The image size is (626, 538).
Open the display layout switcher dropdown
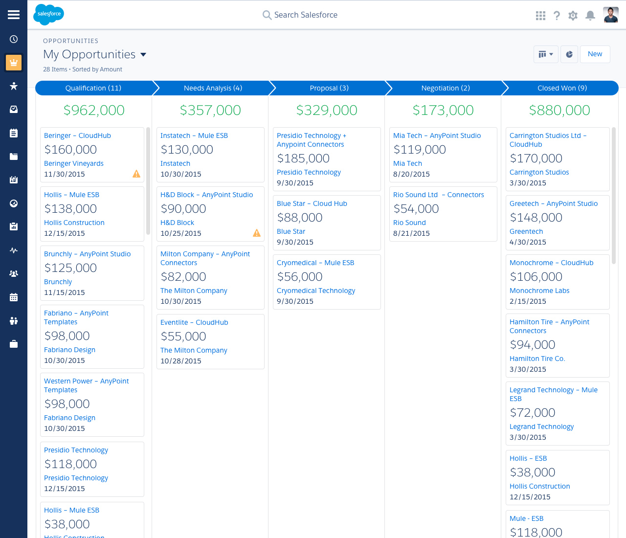[545, 54]
